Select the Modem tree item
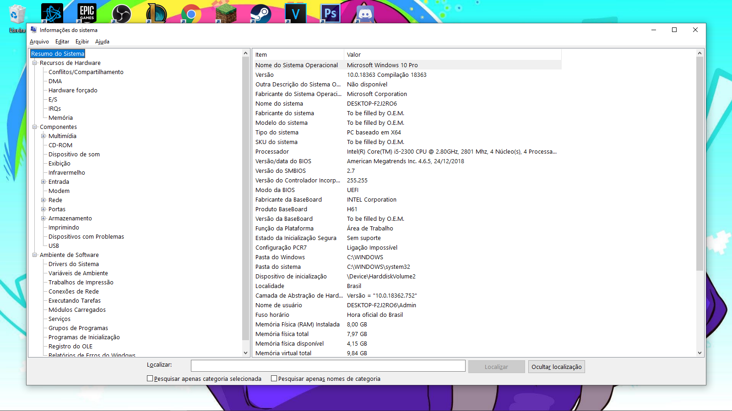 click(59, 191)
